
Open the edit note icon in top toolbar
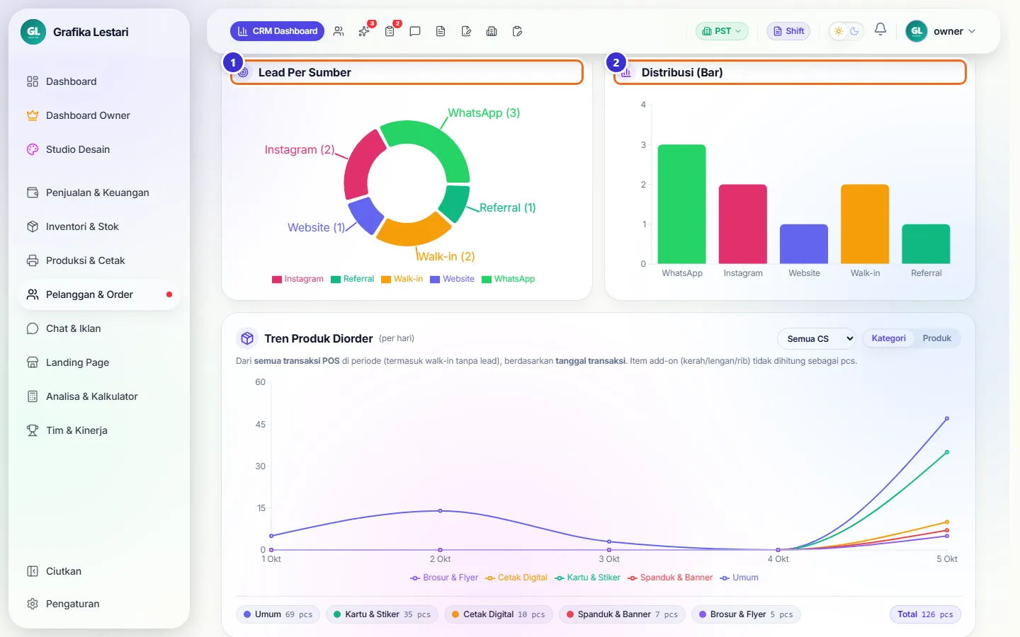466,31
